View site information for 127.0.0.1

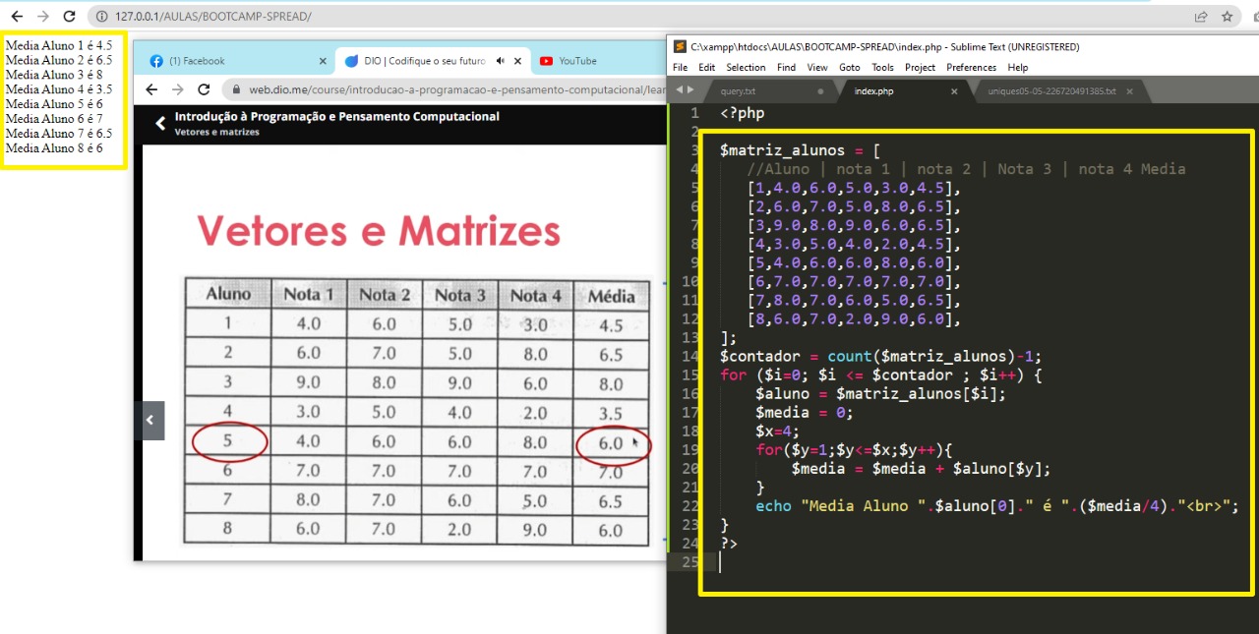[x=102, y=17]
